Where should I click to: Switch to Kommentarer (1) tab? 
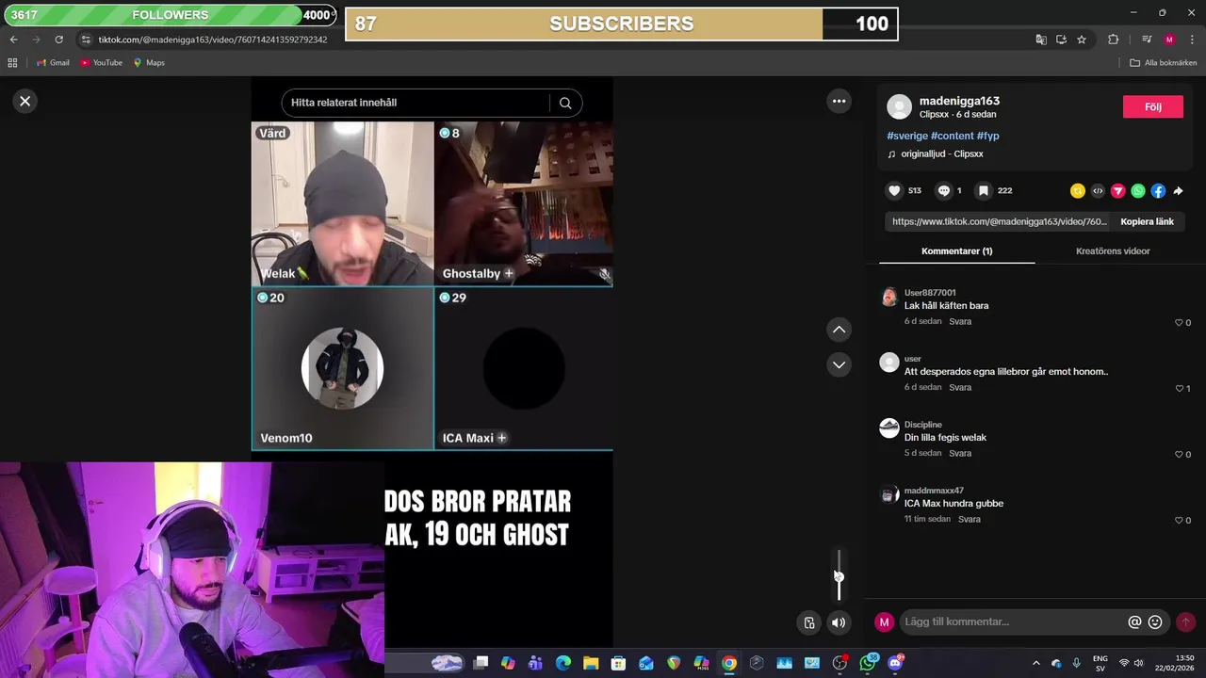(956, 251)
